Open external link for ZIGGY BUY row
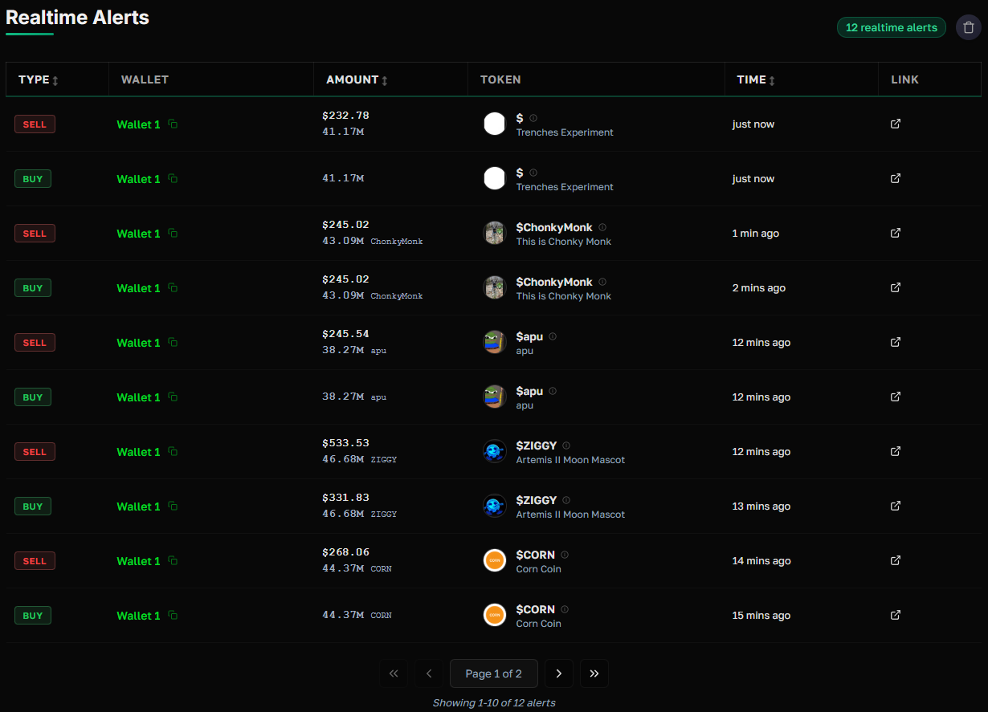 click(896, 506)
